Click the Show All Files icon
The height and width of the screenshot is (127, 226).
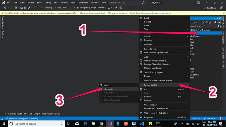tap(210, 22)
